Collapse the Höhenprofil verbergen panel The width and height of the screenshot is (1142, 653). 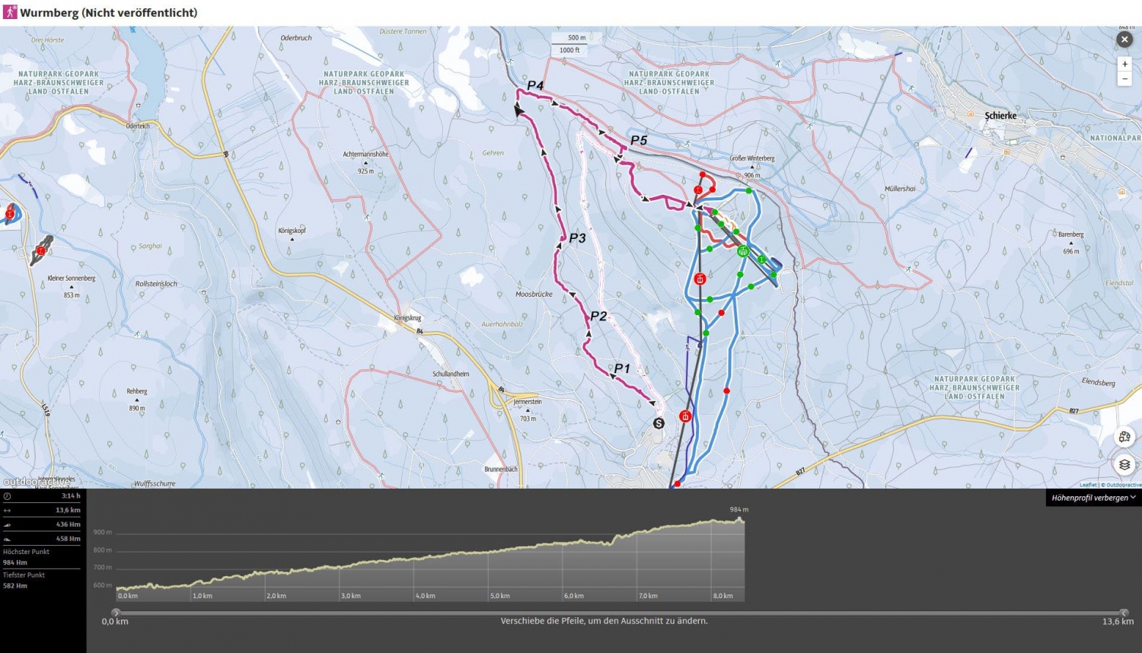(1093, 498)
